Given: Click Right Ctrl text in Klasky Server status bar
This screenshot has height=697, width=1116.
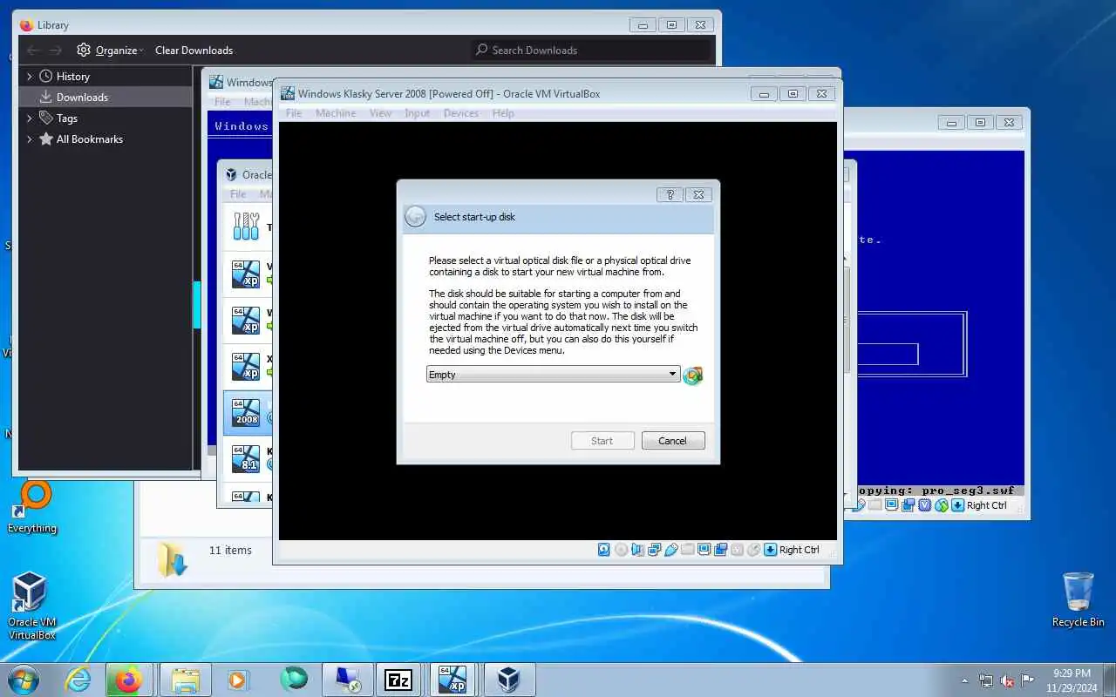Looking at the screenshot, I should tap(800, 550).
